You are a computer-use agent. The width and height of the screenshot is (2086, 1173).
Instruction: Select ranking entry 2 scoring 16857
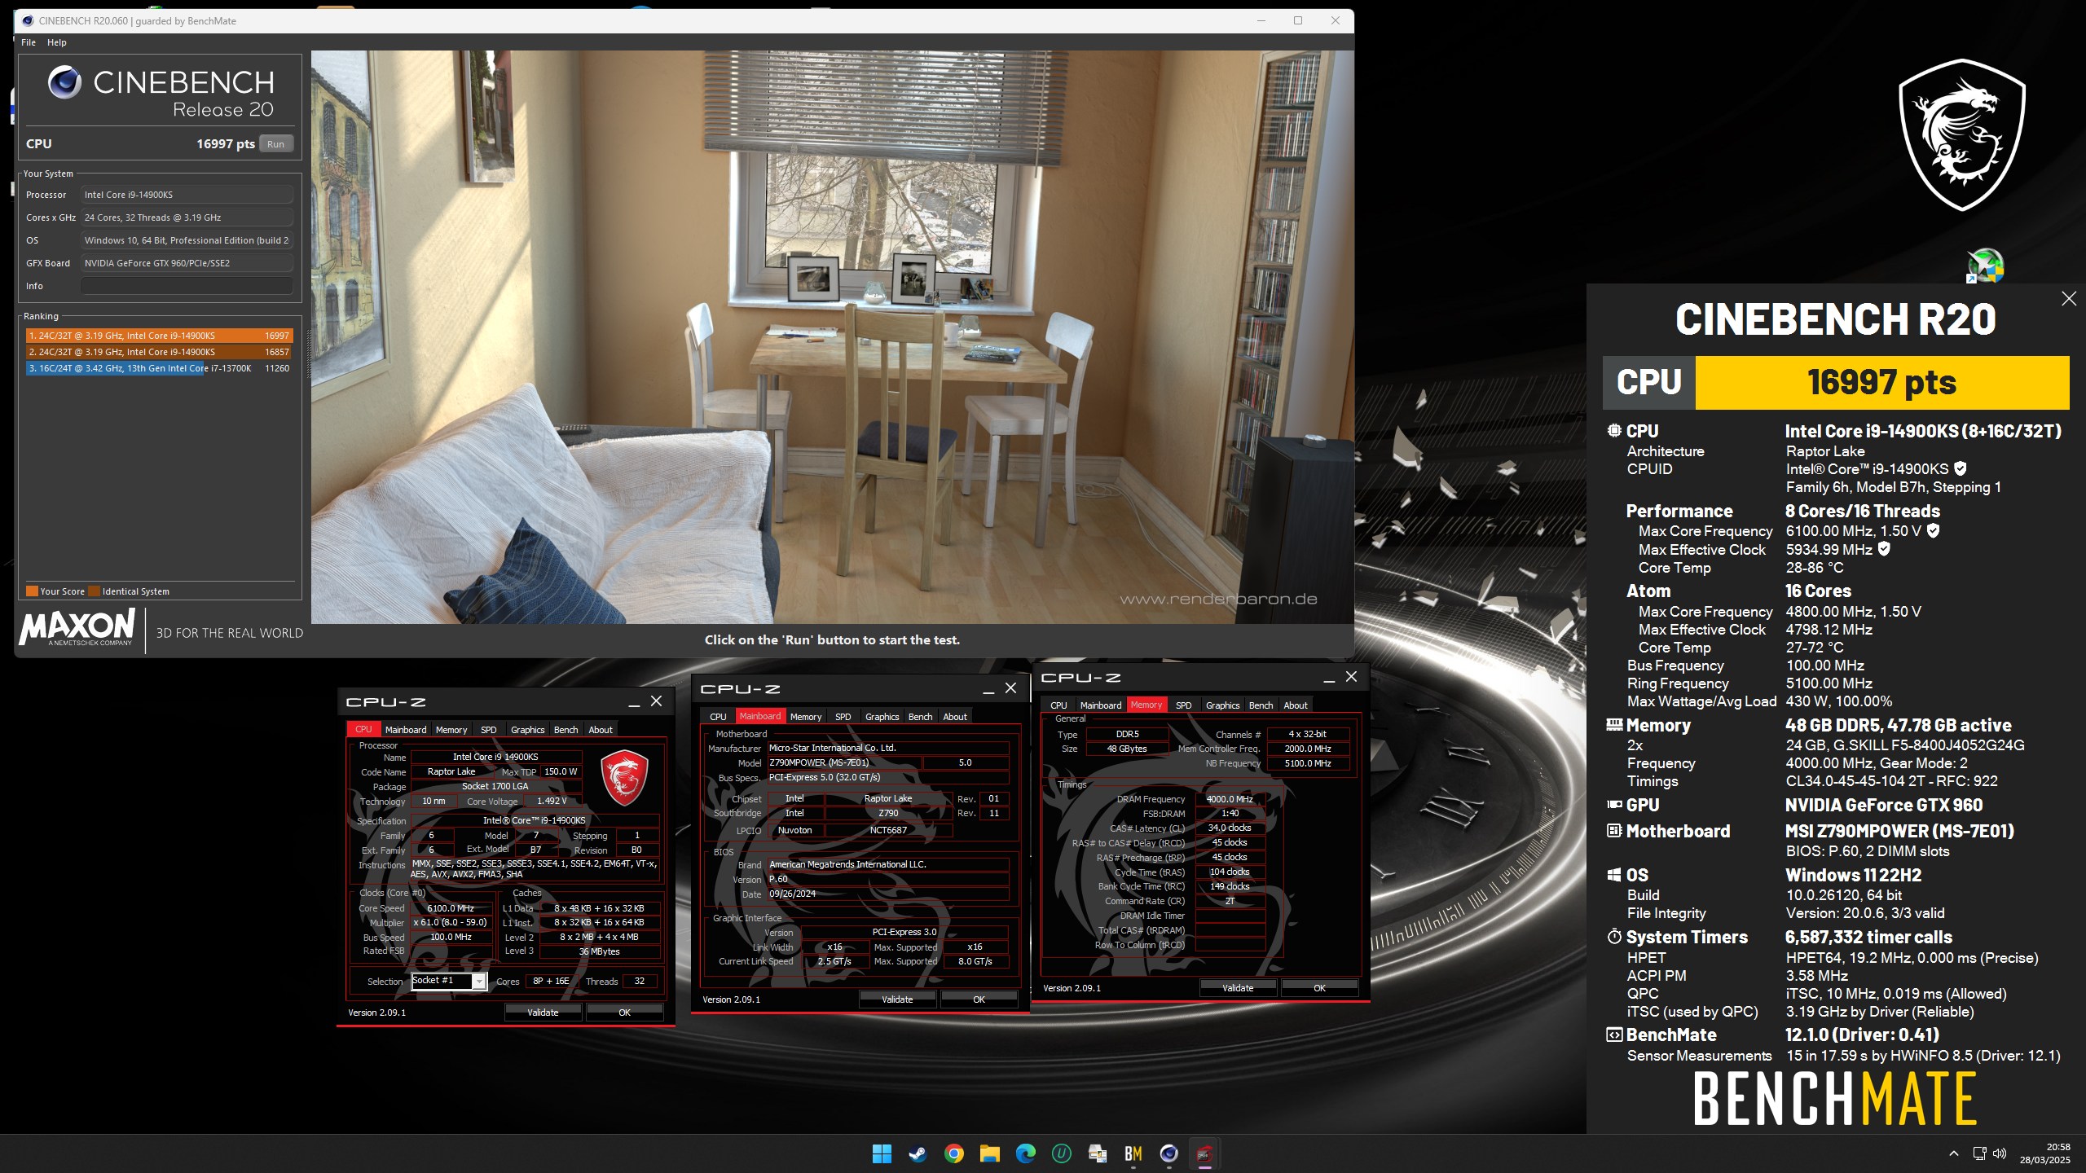coord(159,352)
